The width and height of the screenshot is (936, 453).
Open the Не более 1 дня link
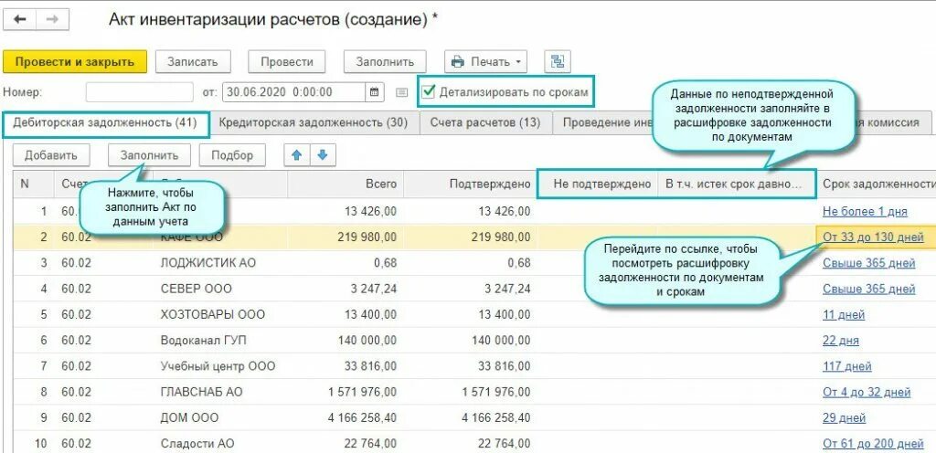coord(865,212)
